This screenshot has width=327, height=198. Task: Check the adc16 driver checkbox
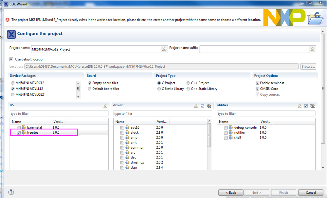coord(122,127)
